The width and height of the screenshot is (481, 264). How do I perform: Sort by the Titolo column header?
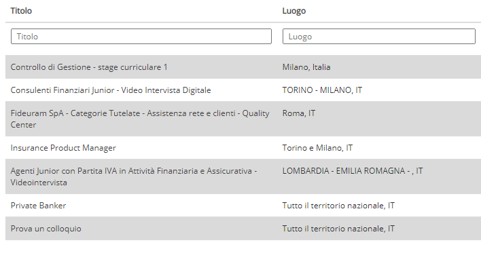(x=21, y=11)
